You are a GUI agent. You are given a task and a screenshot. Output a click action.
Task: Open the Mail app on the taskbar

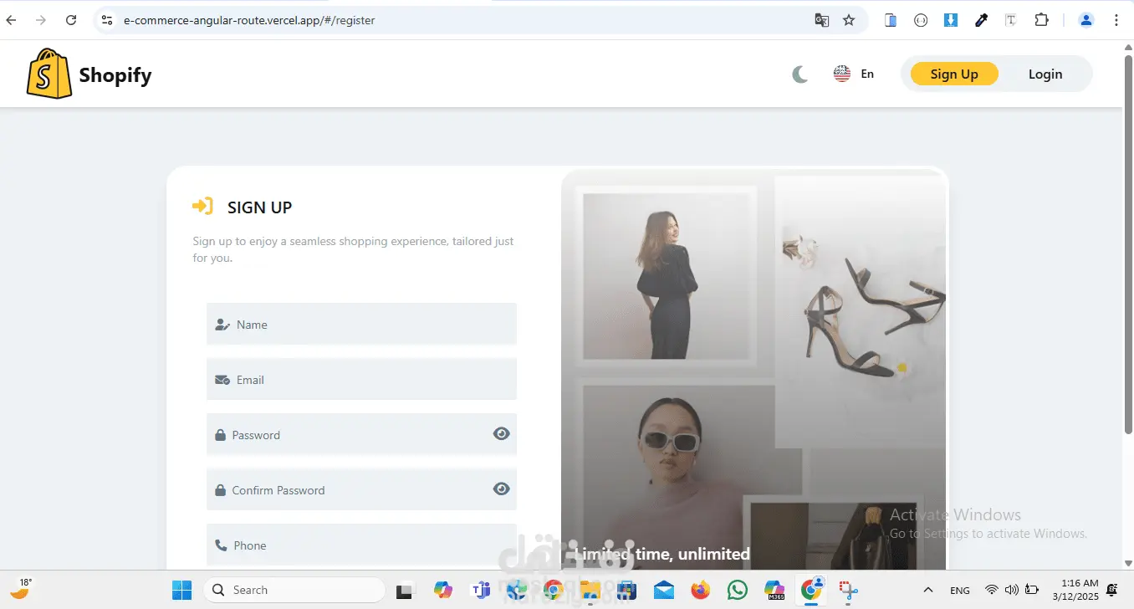click(x=664, y=590)
